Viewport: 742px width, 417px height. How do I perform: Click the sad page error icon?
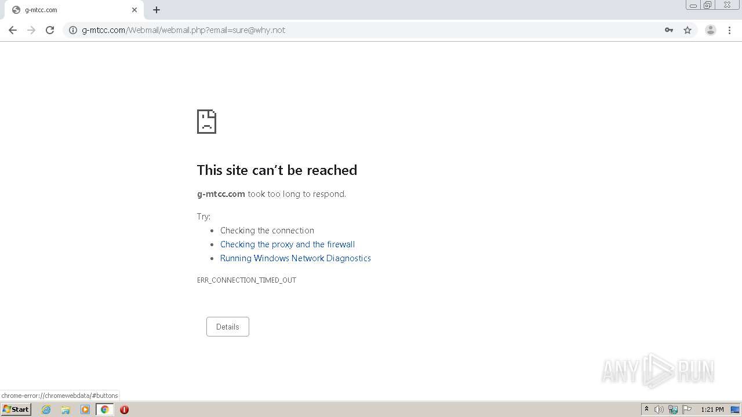206,122
